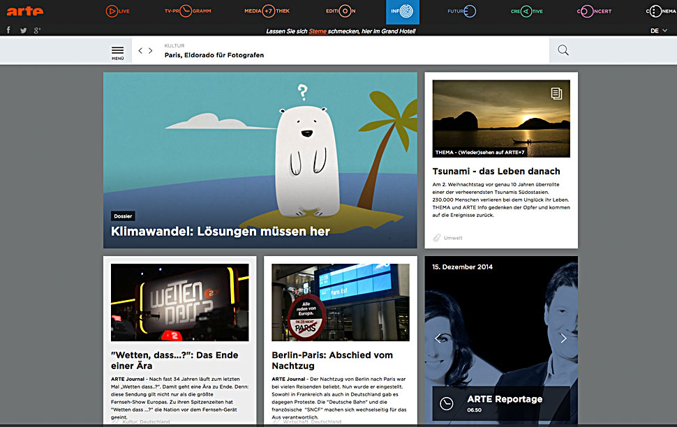The height and width of the screenshot is (427, 677).
Task: Click the Dossier tag label
Action: tap(123, 216)
